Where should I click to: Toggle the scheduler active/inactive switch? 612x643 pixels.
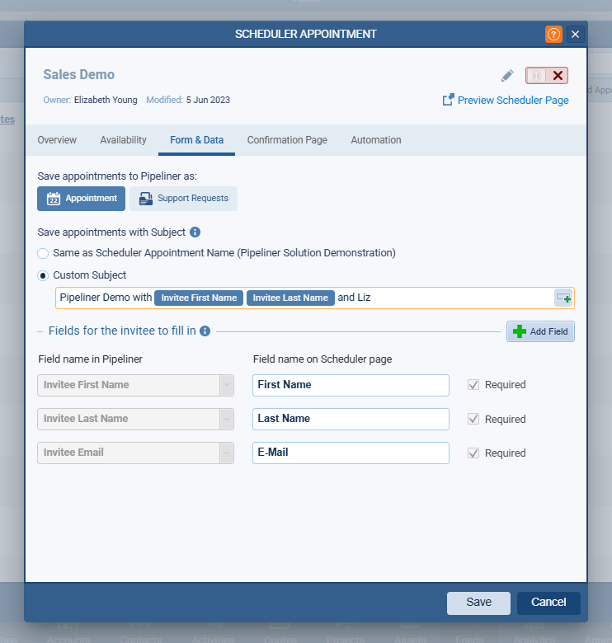[547, 76]
